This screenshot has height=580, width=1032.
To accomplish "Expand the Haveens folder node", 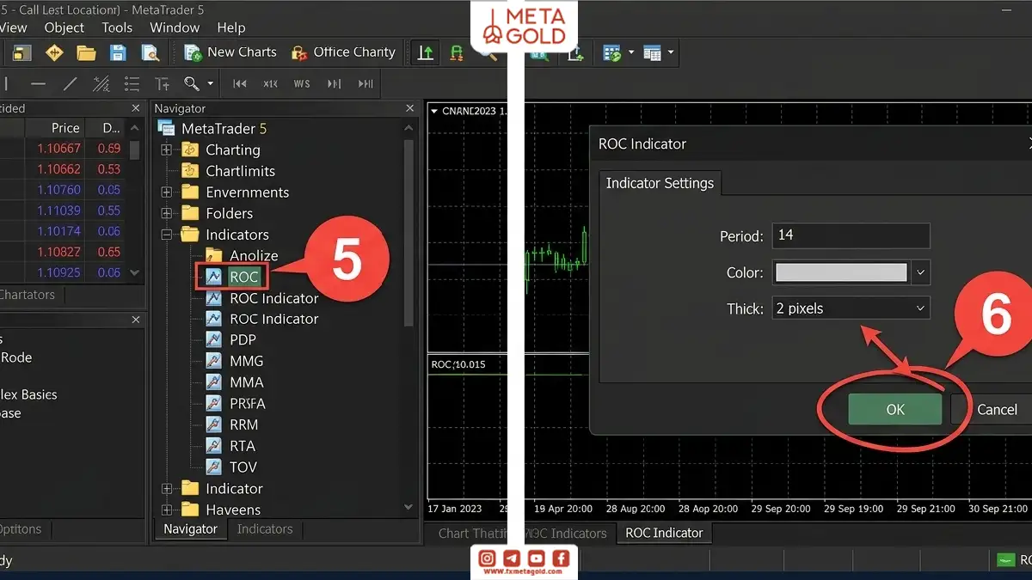I will (x=167, y=510).
